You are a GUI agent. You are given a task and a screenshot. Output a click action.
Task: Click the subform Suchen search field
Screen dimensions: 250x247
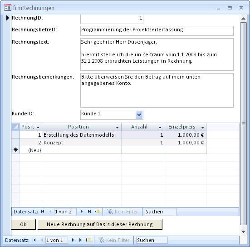point(161,212)
